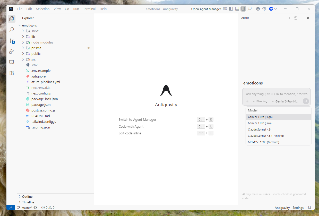319x216 pixels.
Task: Select GPT-OSS 120B (Medium) model
Action: click(x=279, y=142)
